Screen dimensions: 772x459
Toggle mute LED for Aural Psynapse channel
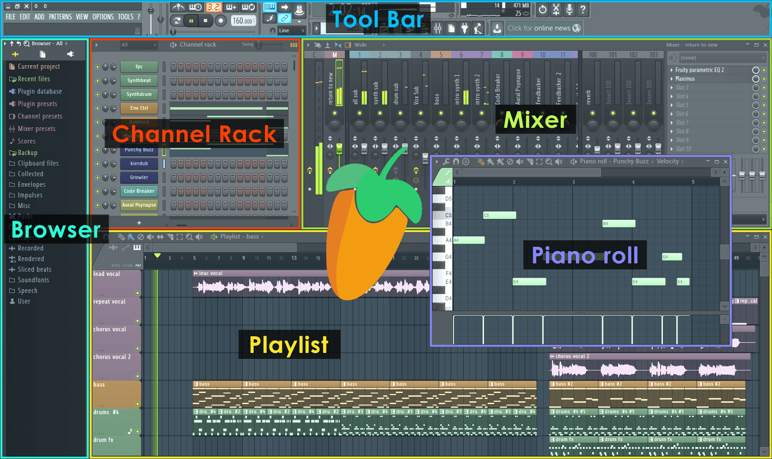pos(97,205)
